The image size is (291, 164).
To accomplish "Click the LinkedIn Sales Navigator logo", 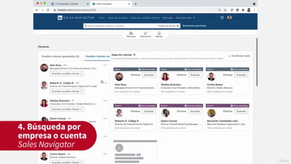I will pyautogui.click(x=76, y=18).
